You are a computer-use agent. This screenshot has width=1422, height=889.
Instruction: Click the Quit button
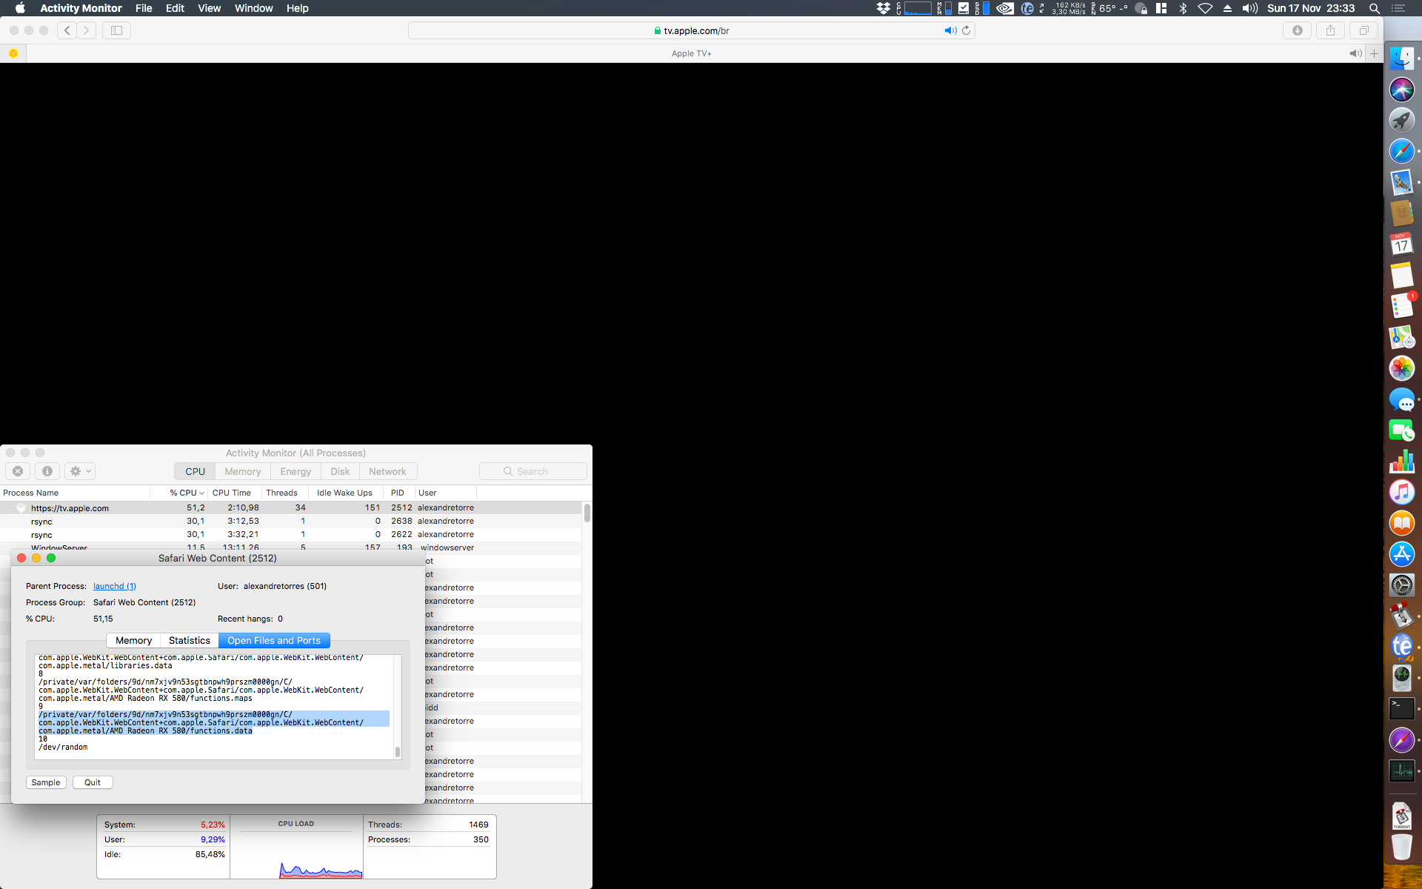(x=93, y=782)
